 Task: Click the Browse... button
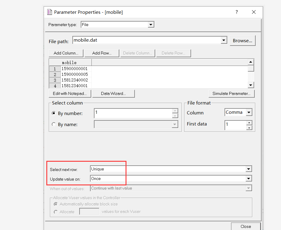click(x=242, y=41)
